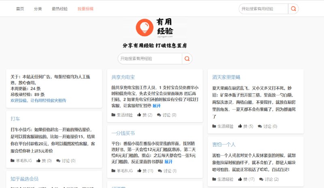Image resolution: width=324 pixels, height=188 pixels.
Task: Open 讨论 (0) on 消灭家里果蝇 card
Action: pyautogui.click(x=270, y=126)
